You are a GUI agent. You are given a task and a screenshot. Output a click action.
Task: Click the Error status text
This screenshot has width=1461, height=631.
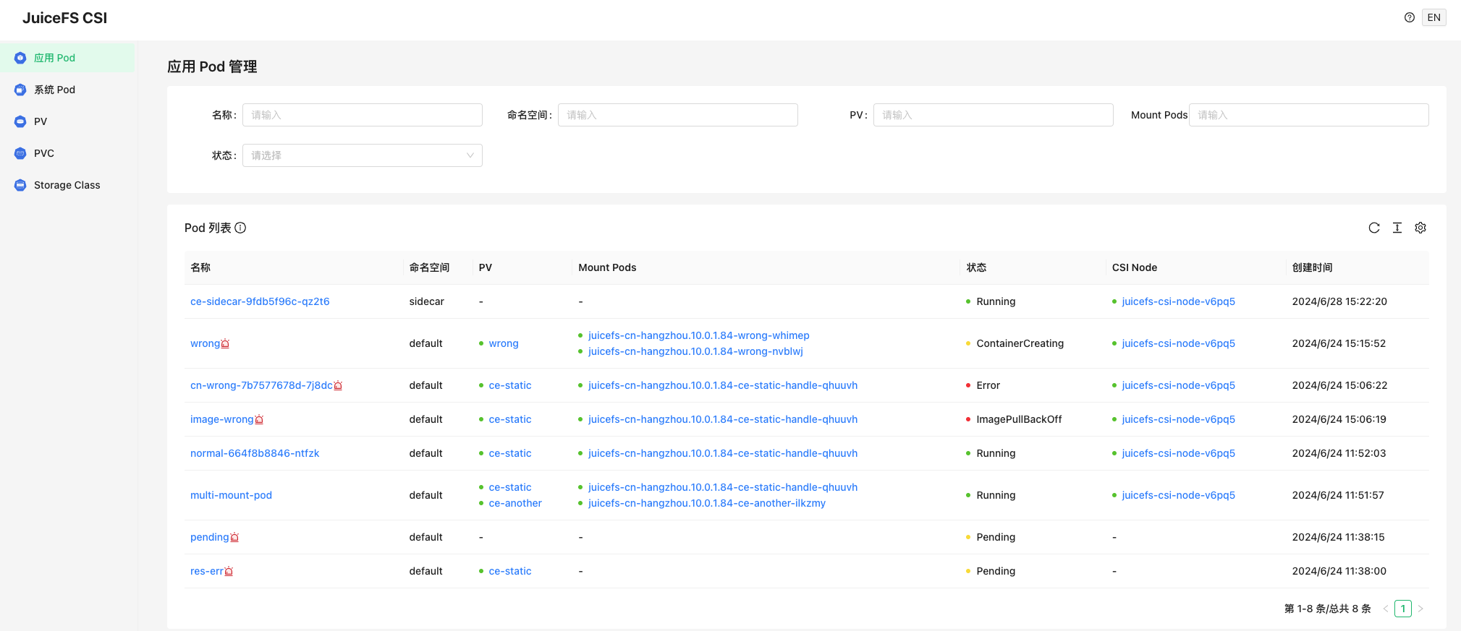(x=988, y=385)
